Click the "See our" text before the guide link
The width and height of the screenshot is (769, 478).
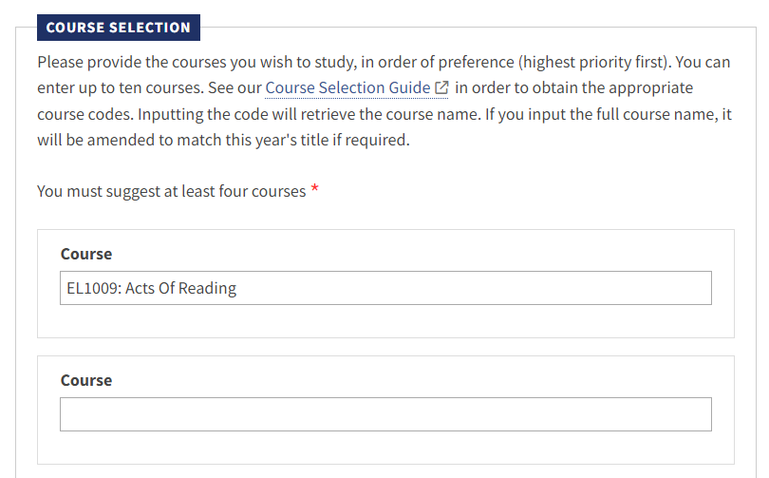pos(234,87)
